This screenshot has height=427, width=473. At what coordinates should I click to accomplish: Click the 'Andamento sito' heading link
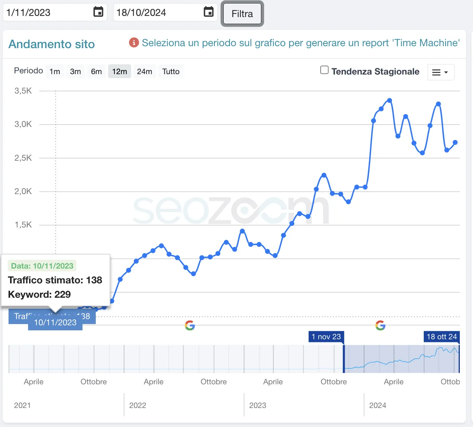click(x=52, y=44)
